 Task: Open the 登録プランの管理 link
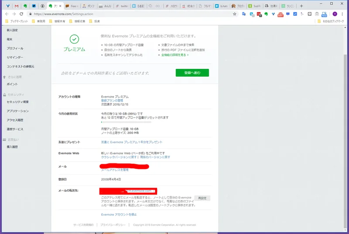pyautogui.click(x=112, y=101)
